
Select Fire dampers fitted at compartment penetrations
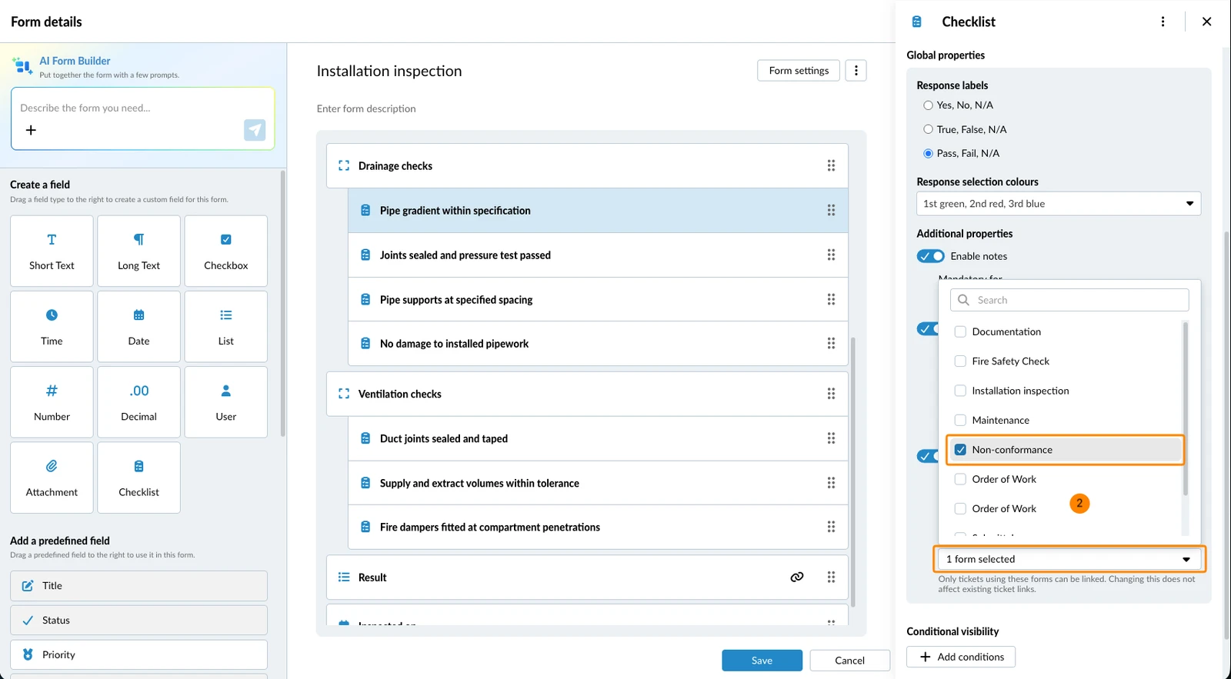click(x=598, y=528)
